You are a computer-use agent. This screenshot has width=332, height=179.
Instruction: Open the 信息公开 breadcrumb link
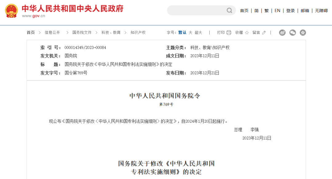[52, 32]
